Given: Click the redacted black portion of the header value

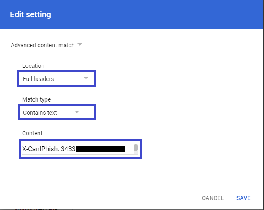Looking at the screenshot, I should (100, 149).
